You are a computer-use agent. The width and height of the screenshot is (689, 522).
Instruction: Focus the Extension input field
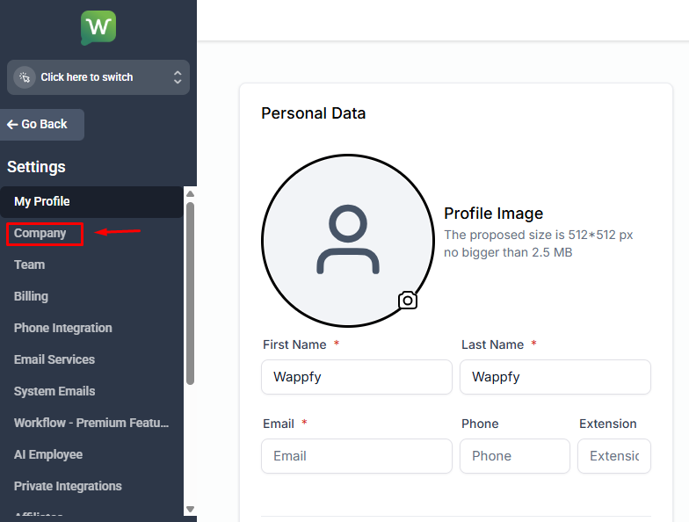click(x=614, y=456)
